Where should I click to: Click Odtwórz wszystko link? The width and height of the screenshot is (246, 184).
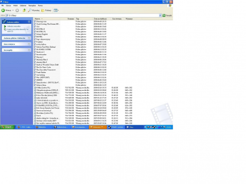14,26
